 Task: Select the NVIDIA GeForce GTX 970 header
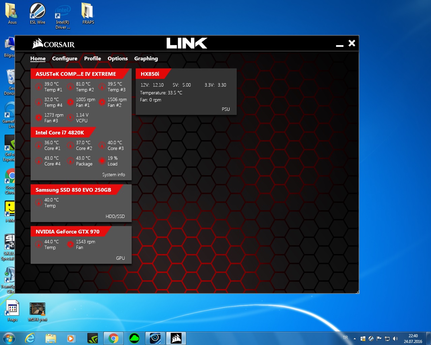click(x=68, y=232)
